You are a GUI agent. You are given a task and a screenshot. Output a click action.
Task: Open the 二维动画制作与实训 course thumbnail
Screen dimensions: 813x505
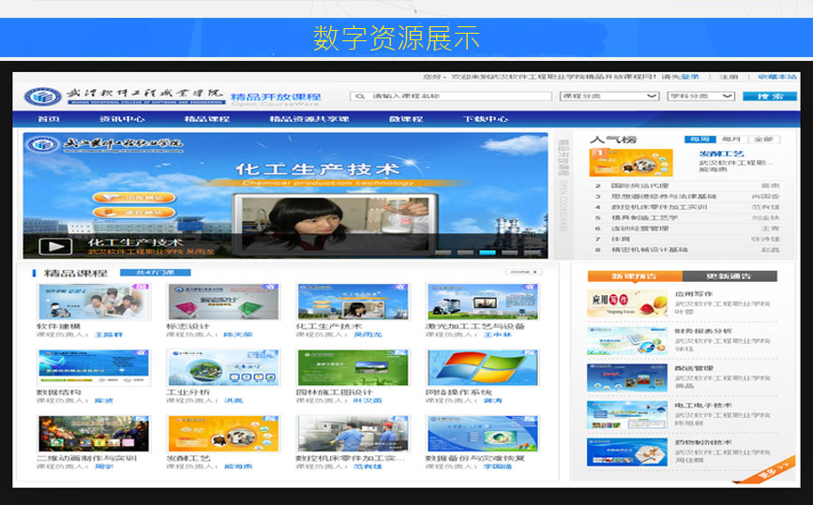[80, 433]
